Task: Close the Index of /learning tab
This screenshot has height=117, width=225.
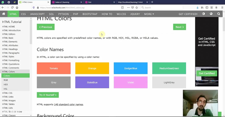Action: click(x=81, y=2)
